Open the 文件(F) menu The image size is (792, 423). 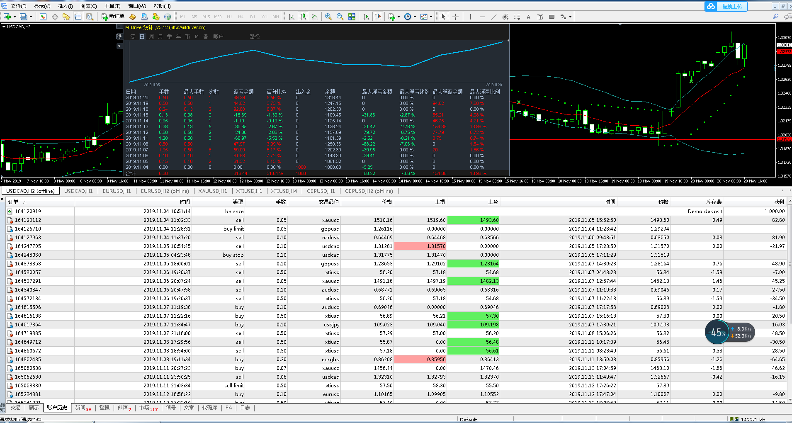click(x=18, y=6)
